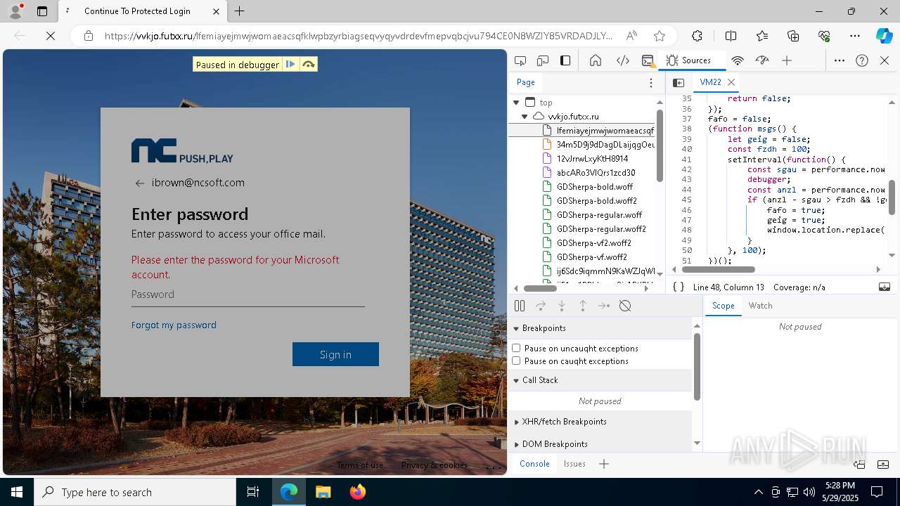900x506 pixels.
Task: Go back from ibrown@ncsoft.com account arrow
Action: pyautogui.click(x=139, y=183)
